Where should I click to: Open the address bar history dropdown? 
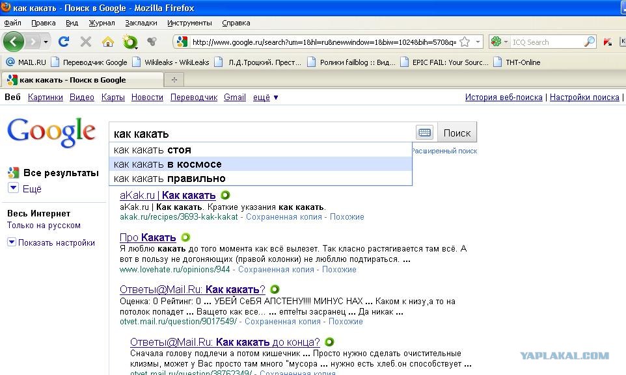478,42
